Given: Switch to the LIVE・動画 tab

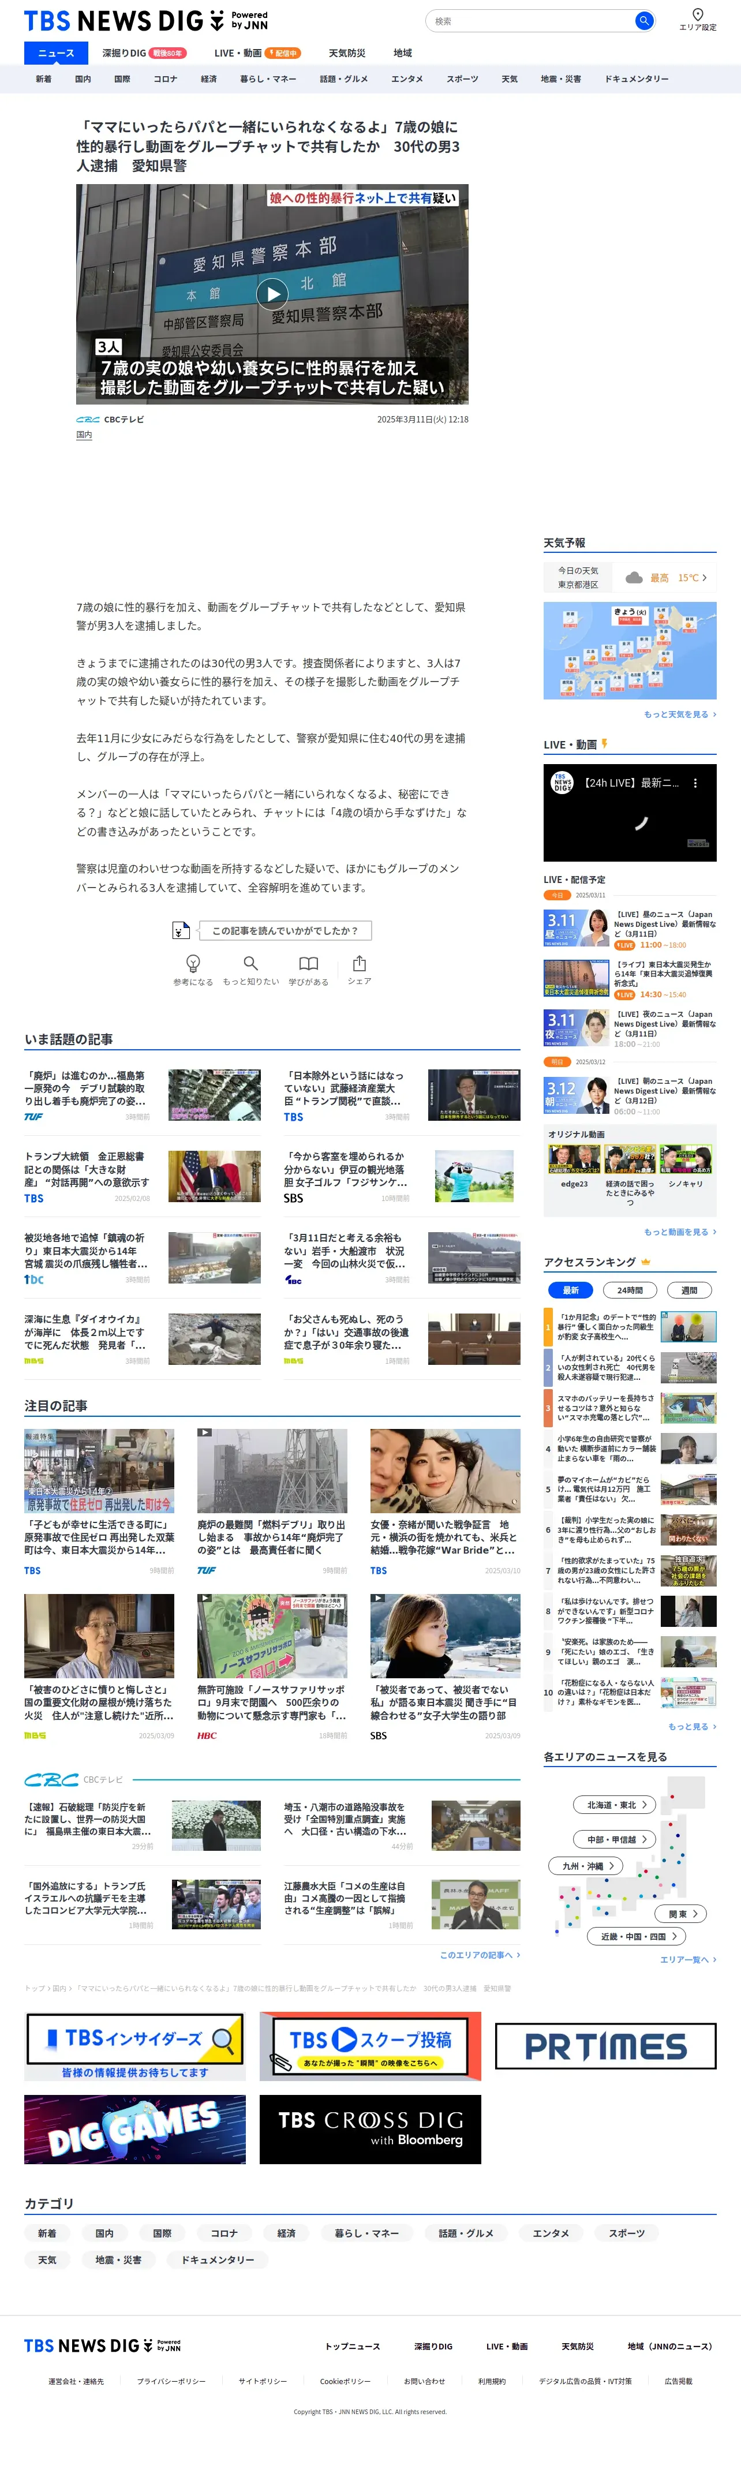Looking at the screenshot, I should 257,53.
